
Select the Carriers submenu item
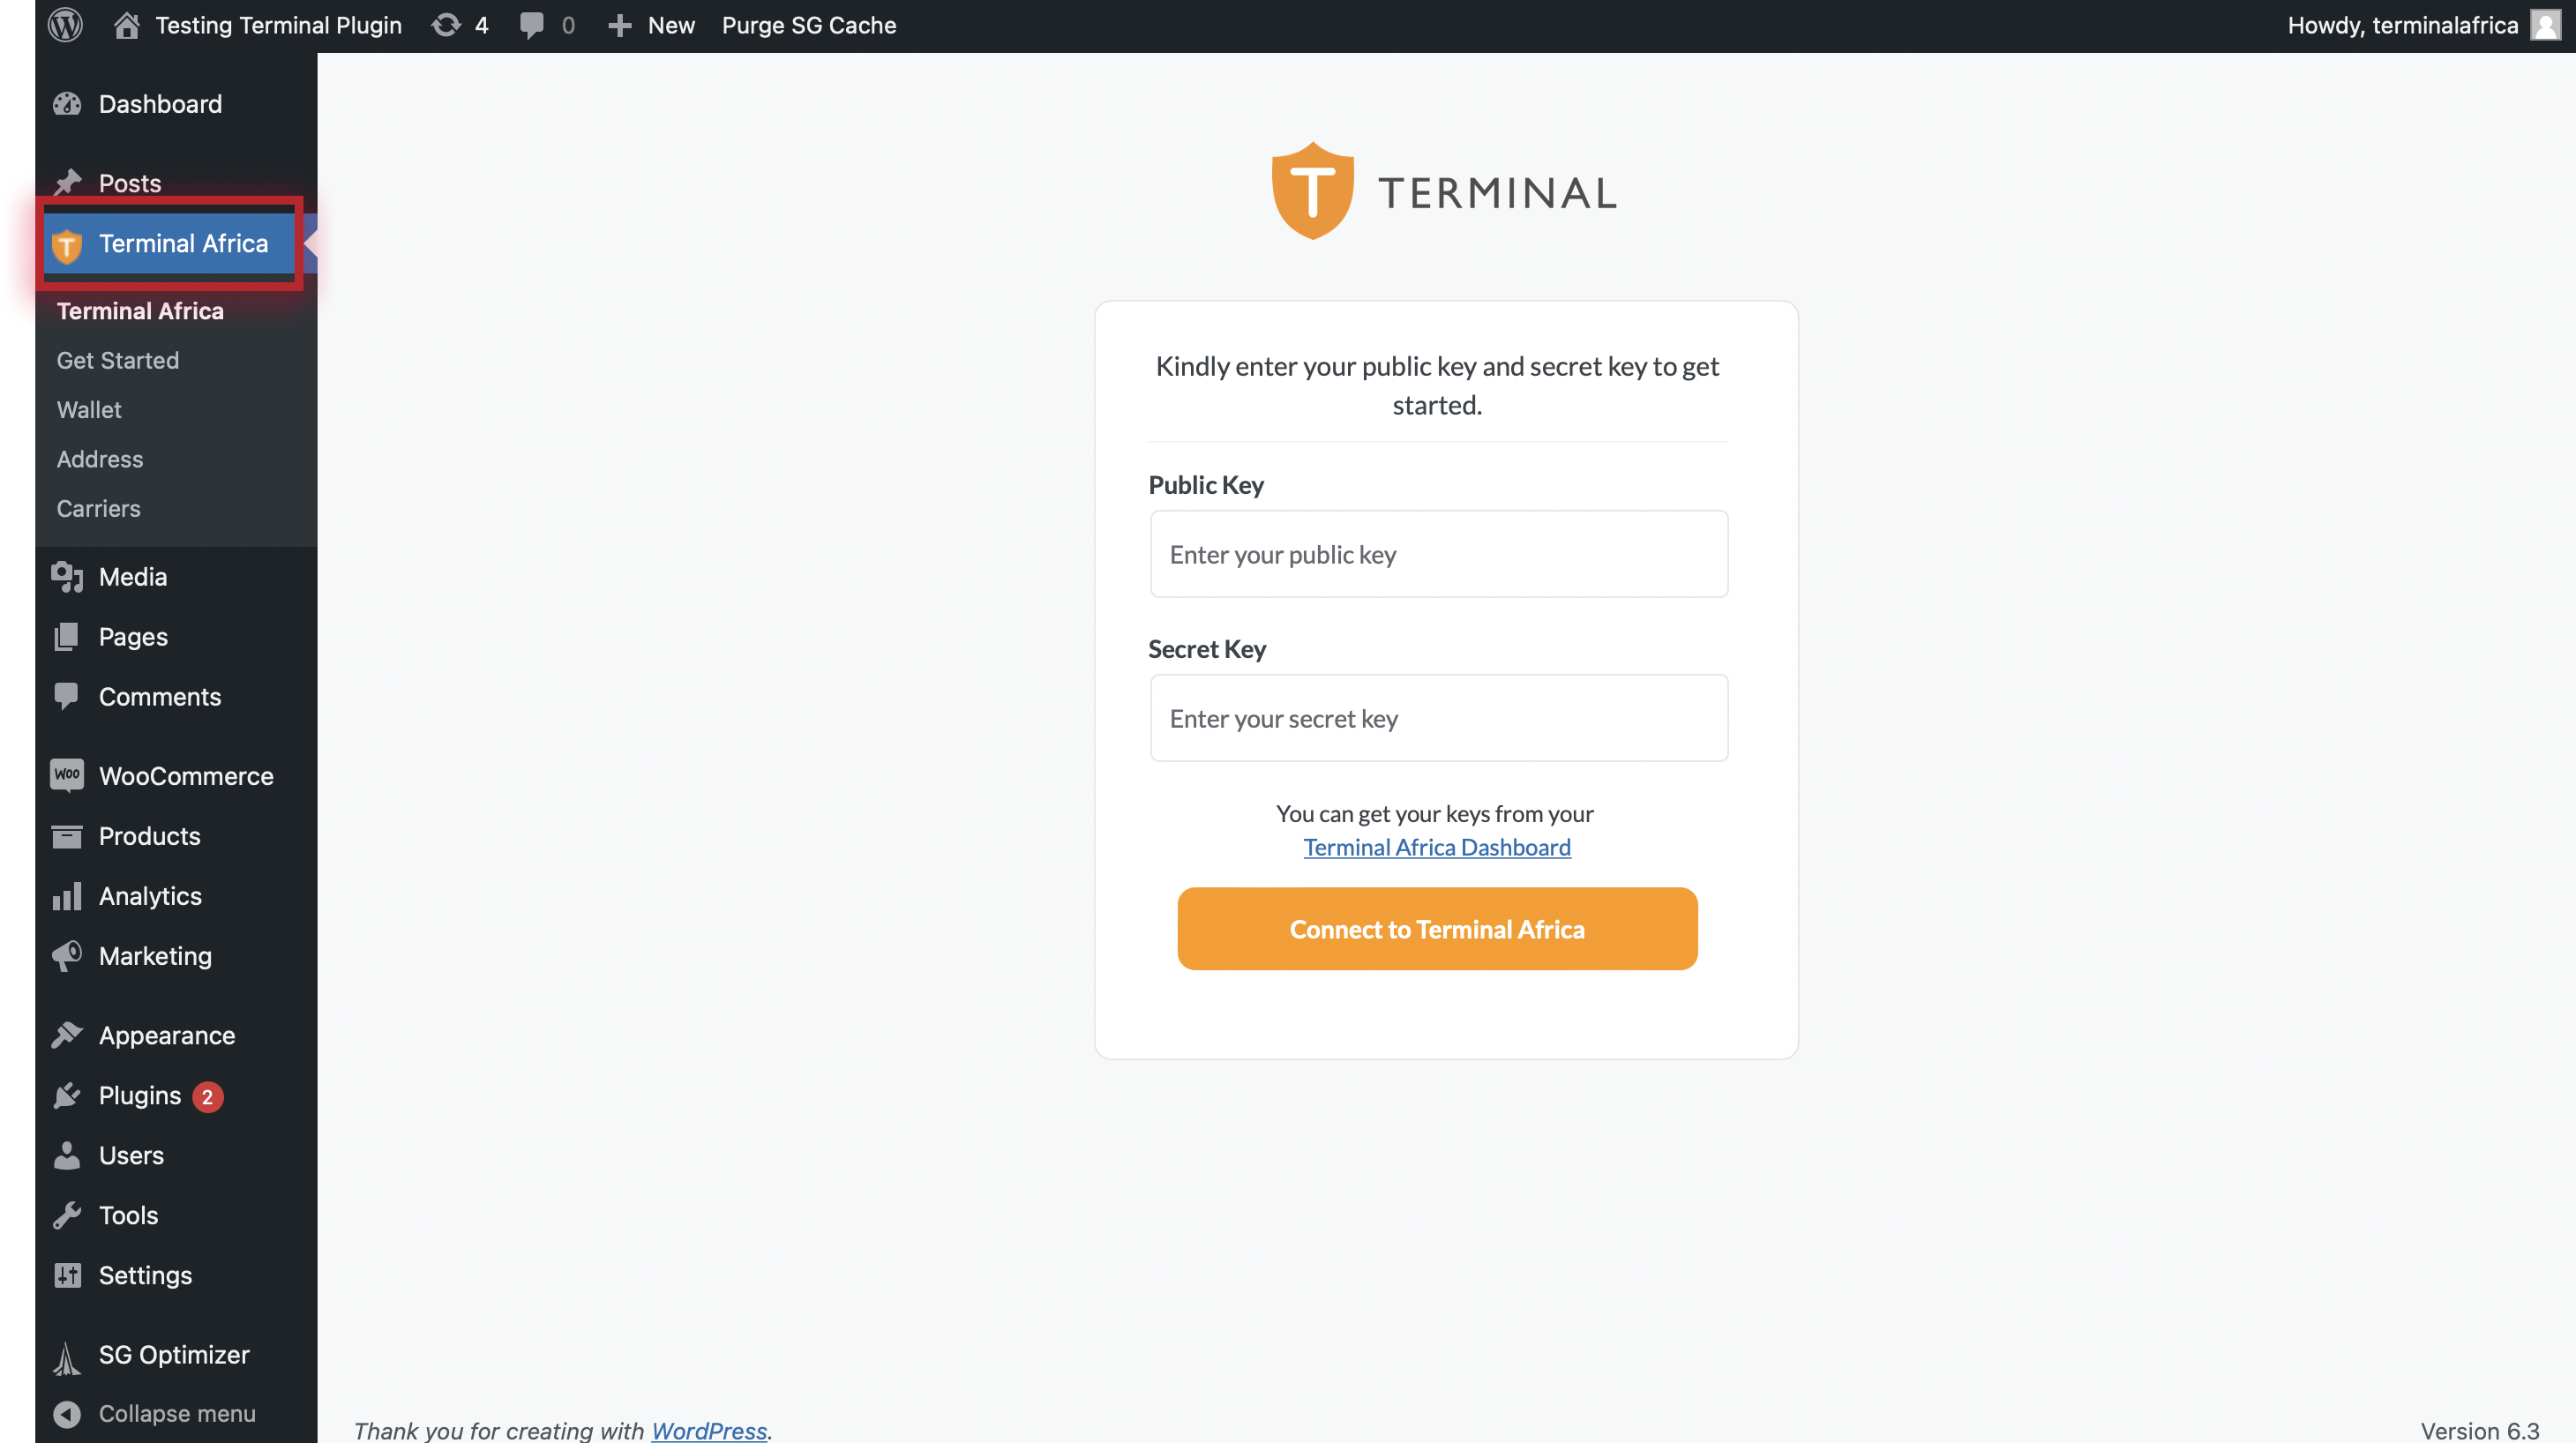[x=98, y=509]
